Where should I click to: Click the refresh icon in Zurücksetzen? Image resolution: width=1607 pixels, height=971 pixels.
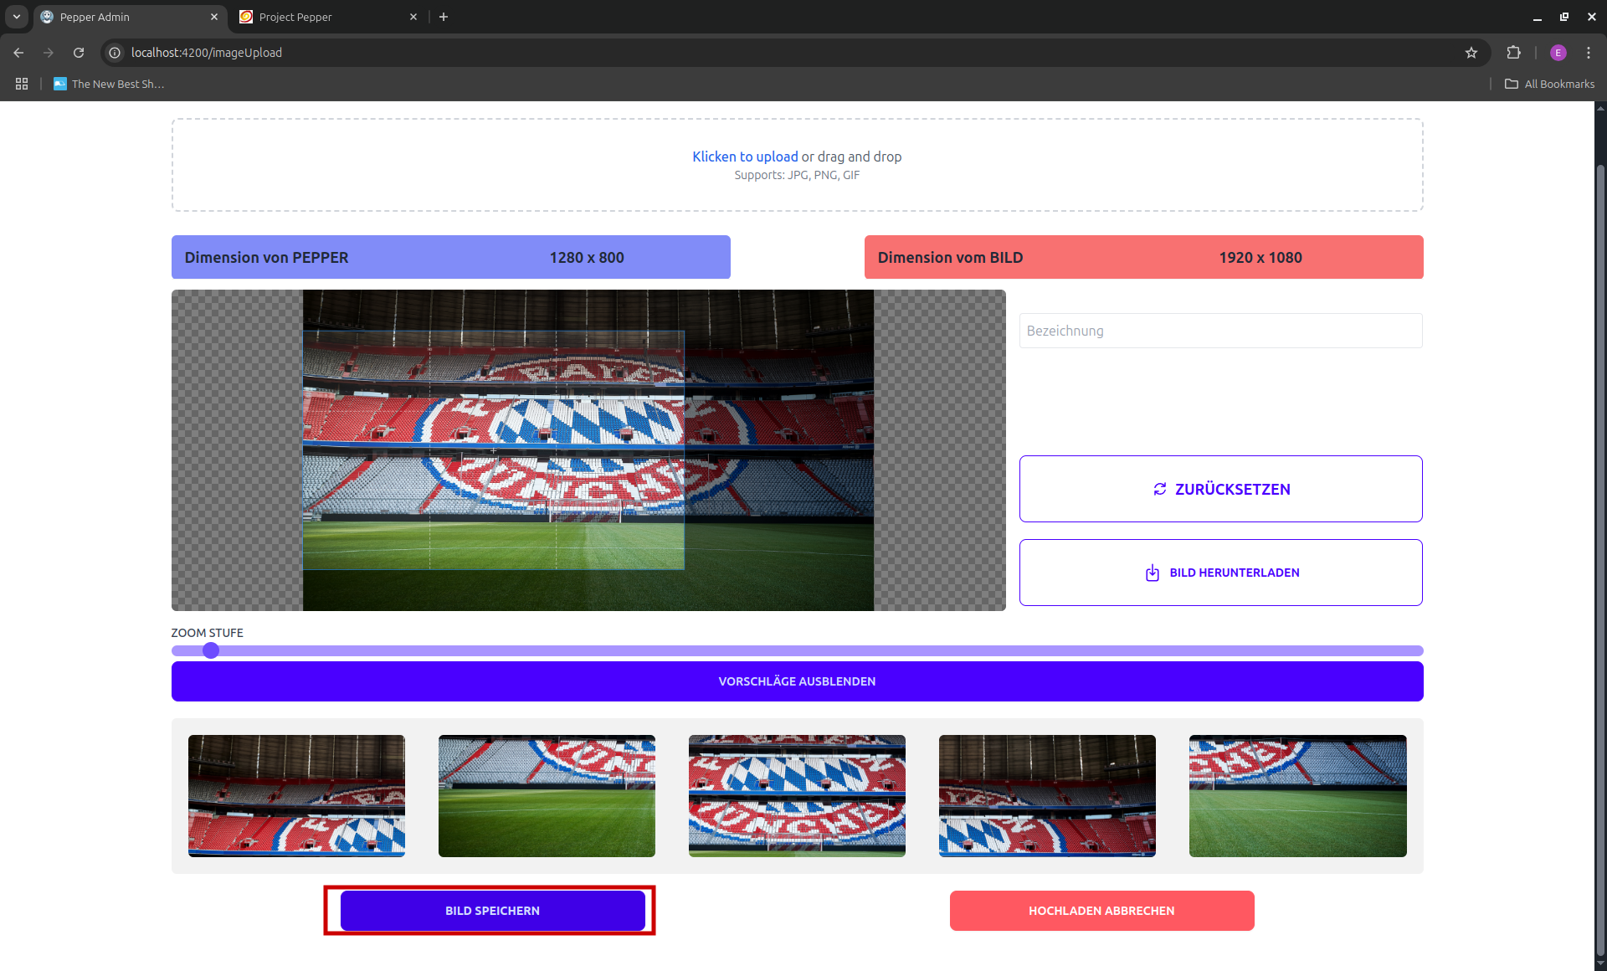(1160, 489)
